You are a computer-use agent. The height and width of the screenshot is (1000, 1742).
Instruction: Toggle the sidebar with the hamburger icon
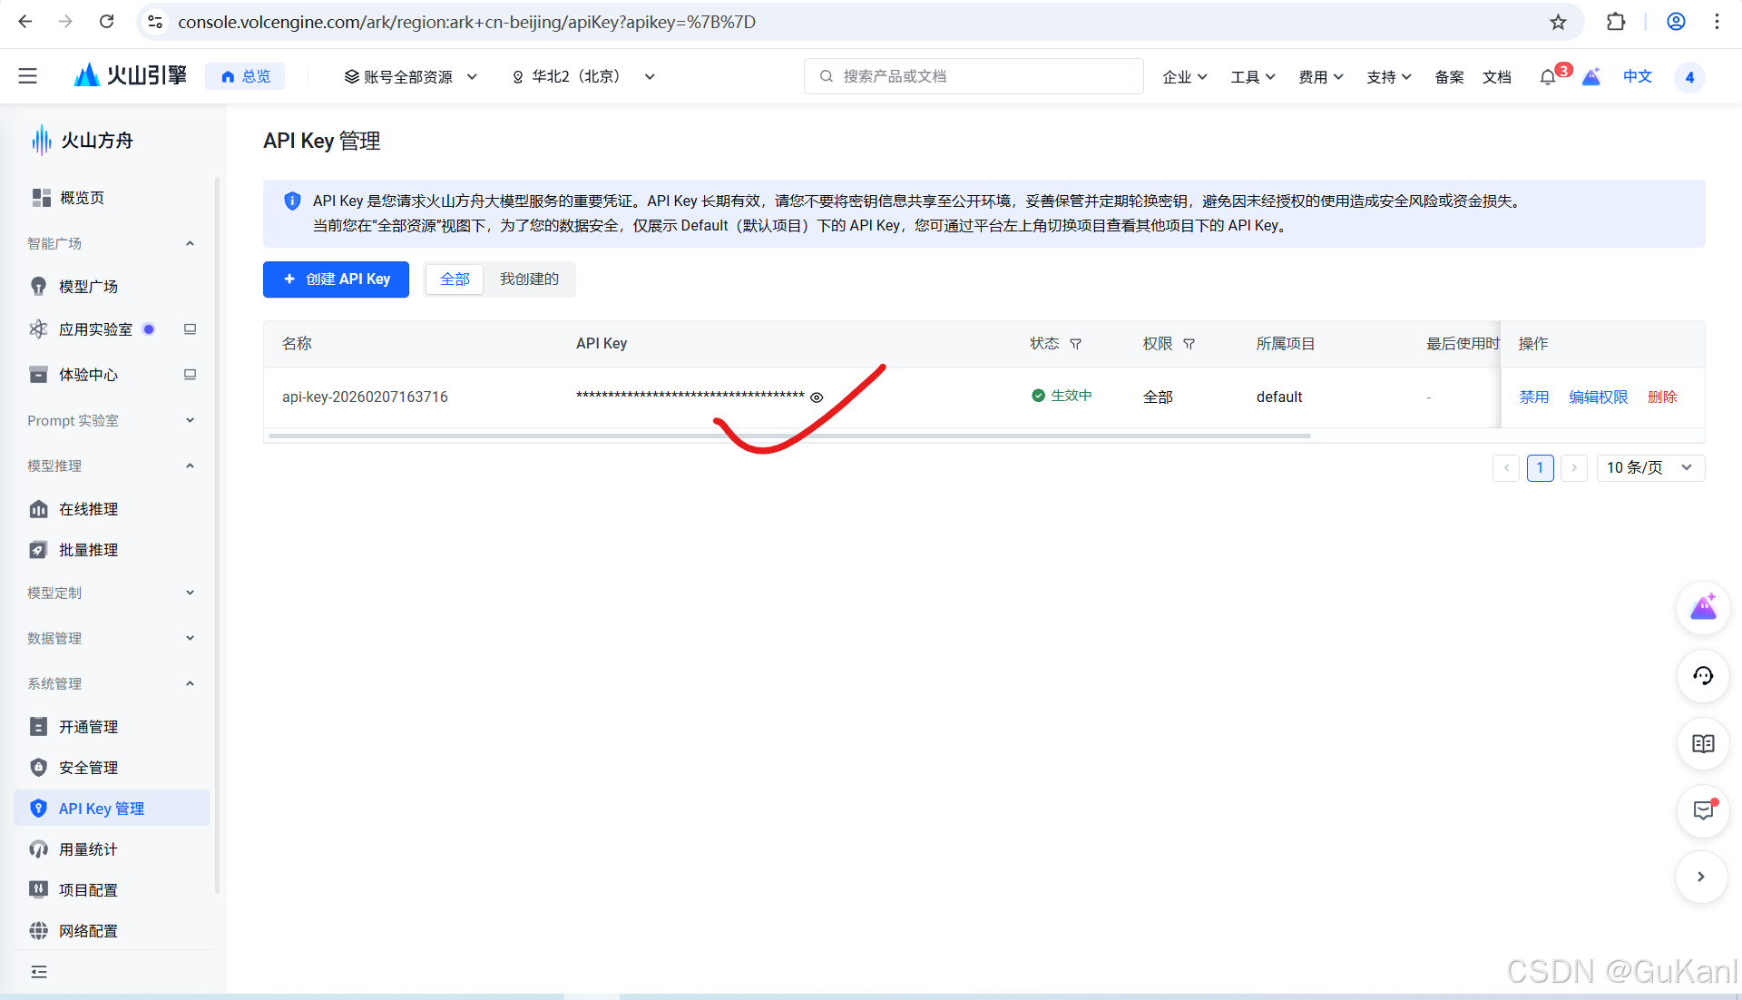27,76
